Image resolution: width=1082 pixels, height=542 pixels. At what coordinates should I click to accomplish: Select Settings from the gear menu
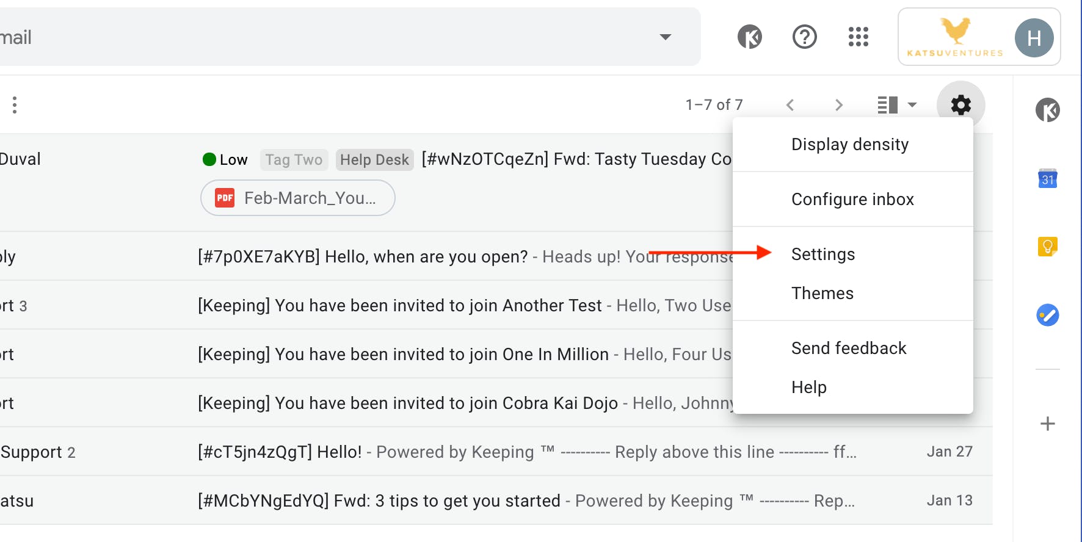tap(822, 255)
